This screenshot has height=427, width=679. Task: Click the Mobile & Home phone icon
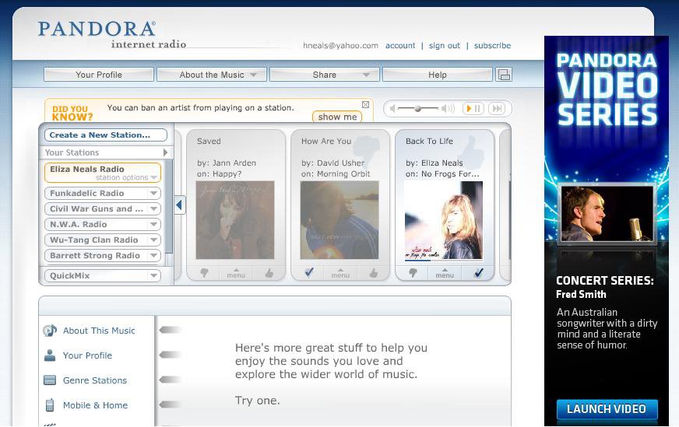click(x=50, y=405)
